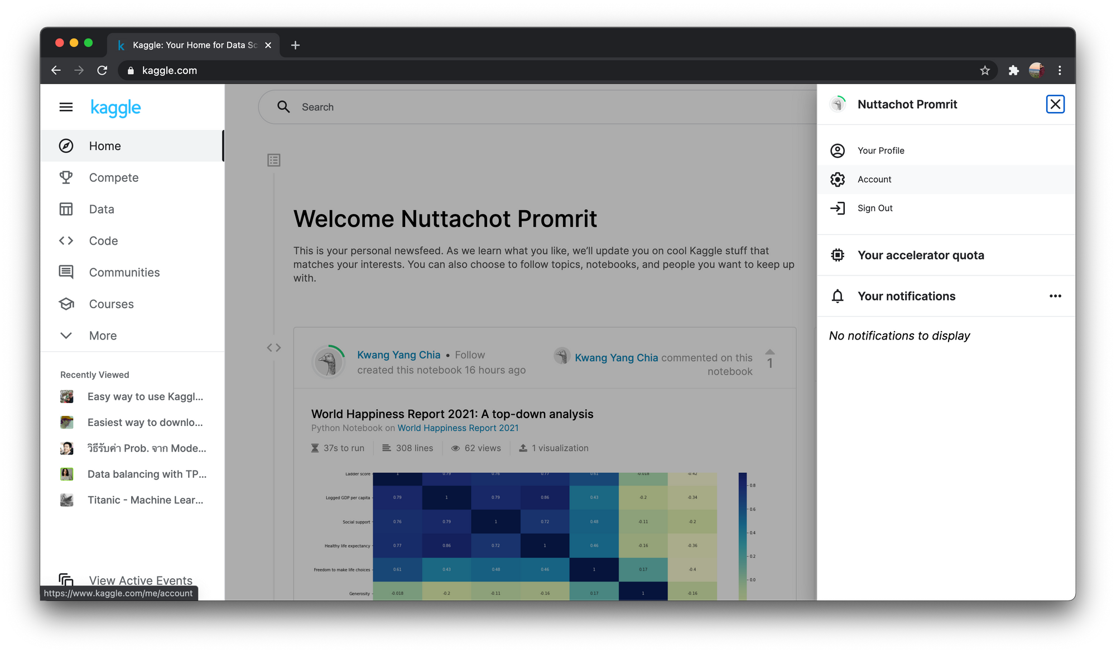This screenshot has height=654, width=1116.
Task: Open Your Profile menu item
Action: 946,151
